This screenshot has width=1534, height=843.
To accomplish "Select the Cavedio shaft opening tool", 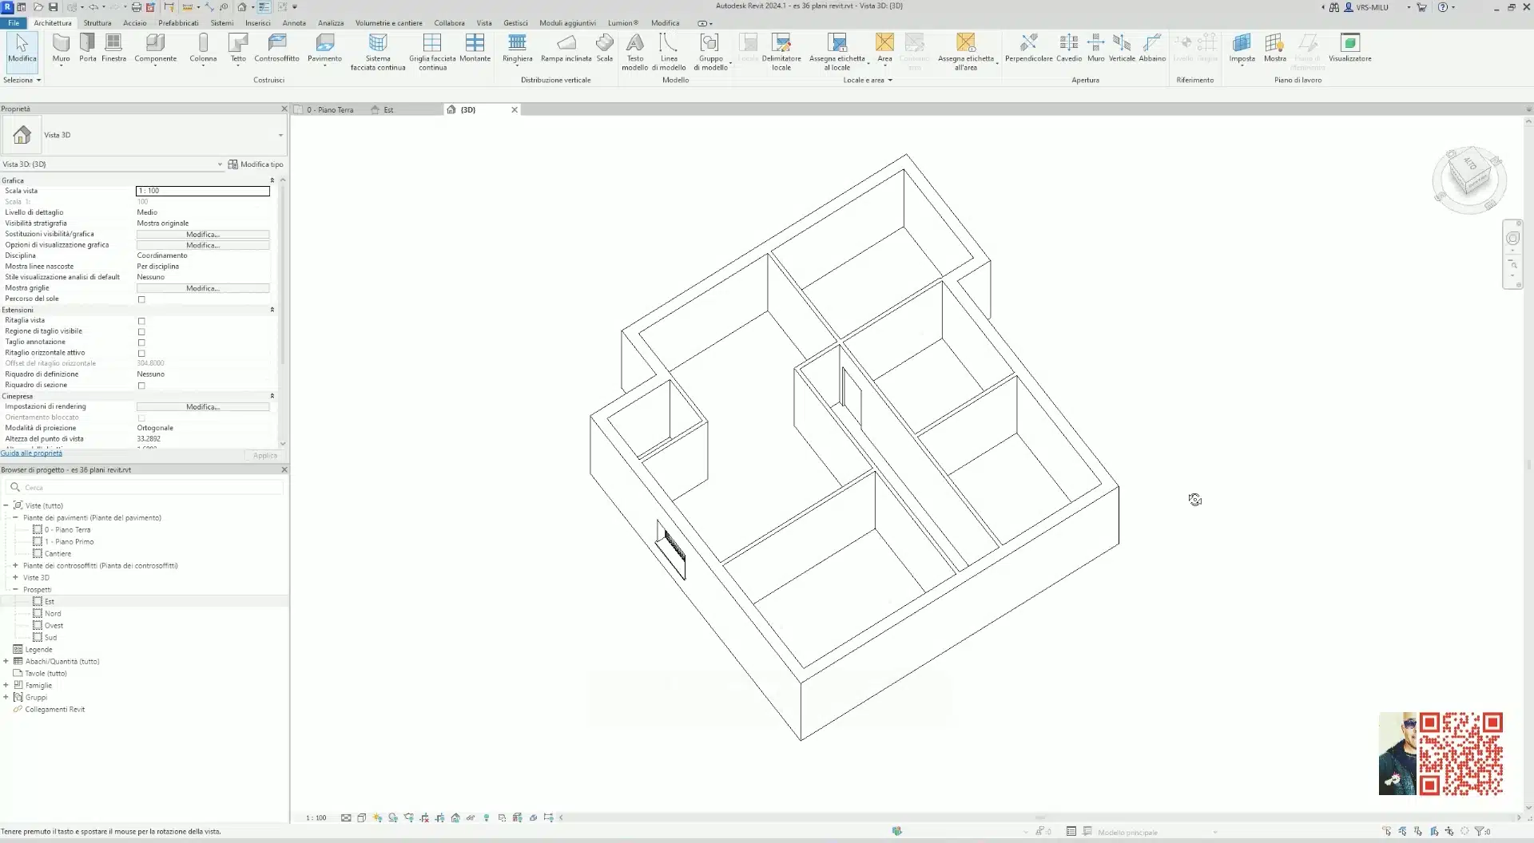I will click(x=1068, y=47).
